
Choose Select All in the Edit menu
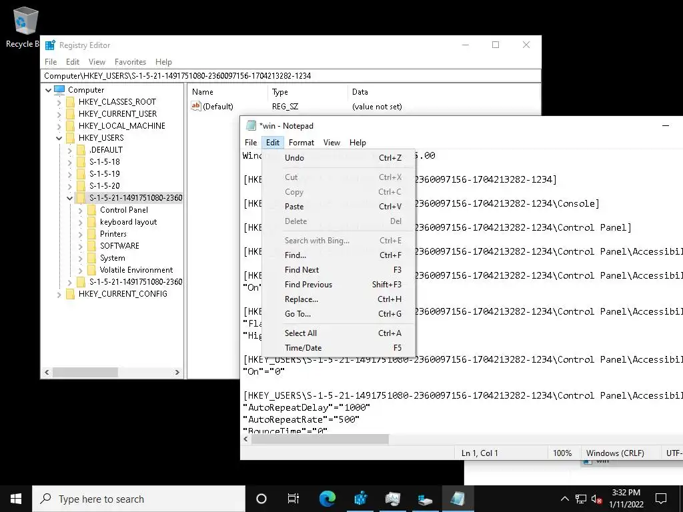(x=339, y=333)
